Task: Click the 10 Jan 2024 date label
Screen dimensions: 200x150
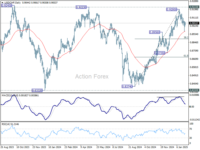Action: coord(55,147)
